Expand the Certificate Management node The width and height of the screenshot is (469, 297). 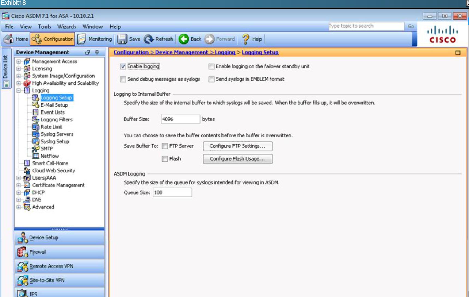click(x=19, y=185)
